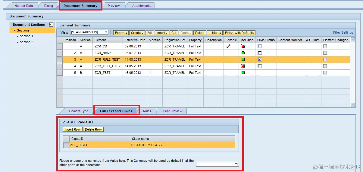Viewport: 363px width, 172px height.
Task: Toggle Element Changed checkbox for ZCR_NAME
Action: pos(325,53)
